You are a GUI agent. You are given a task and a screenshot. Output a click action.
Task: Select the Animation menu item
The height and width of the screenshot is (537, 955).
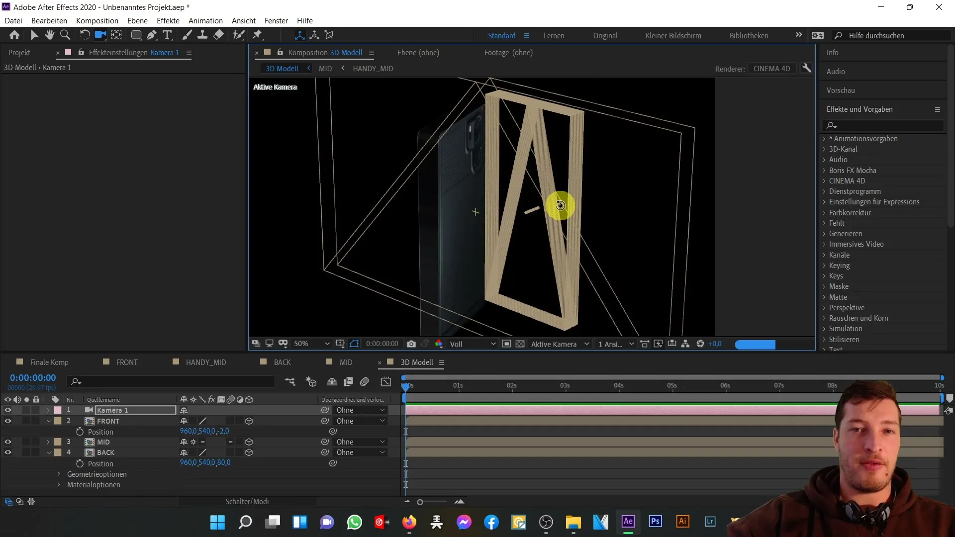click(206, 20)
